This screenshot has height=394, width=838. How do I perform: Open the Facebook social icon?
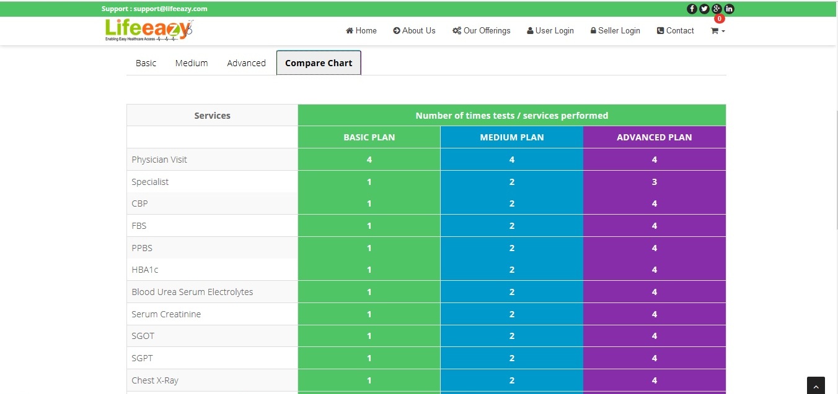point(692,9)
